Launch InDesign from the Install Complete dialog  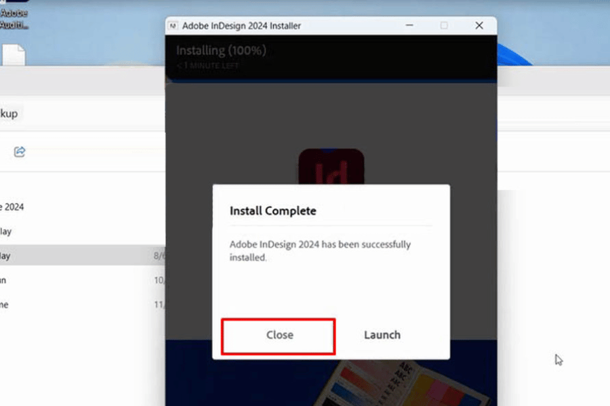382,335
